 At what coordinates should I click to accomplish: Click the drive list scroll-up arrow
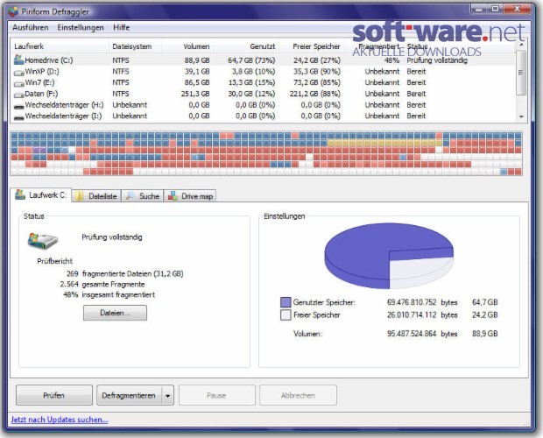click(521, 45)
